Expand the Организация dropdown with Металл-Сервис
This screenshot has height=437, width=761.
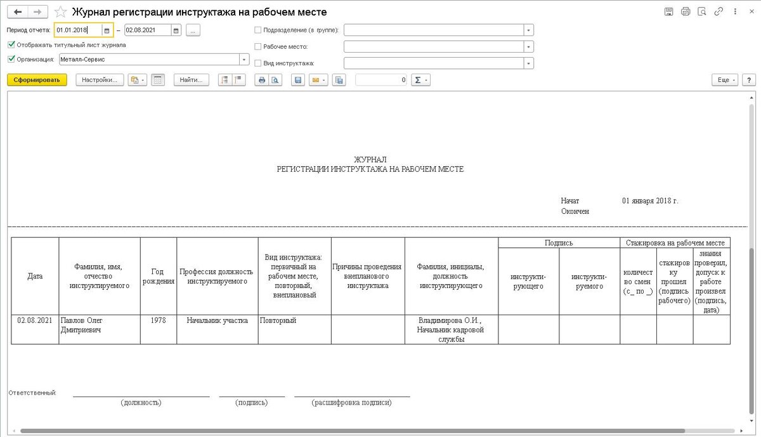click(x=244, y=59)
